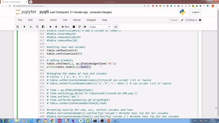
Task: Open PowerPoint from taskbar
Action: tap(109, 121)
